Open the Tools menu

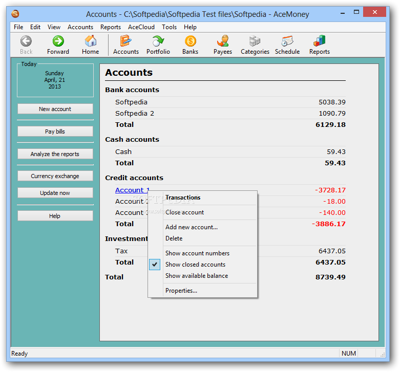169,27
